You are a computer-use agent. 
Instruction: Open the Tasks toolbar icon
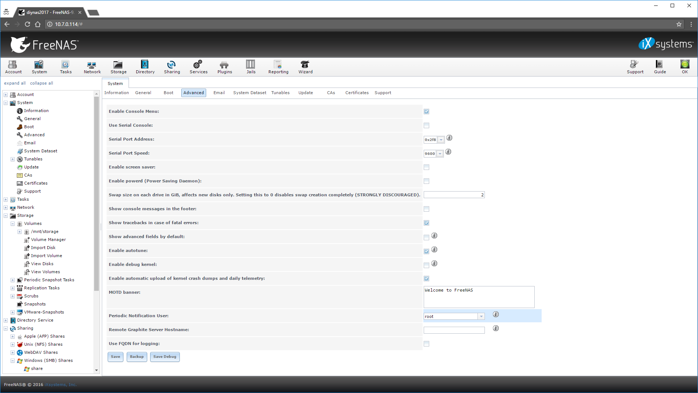pyautogui.click(x=66, y=67)
